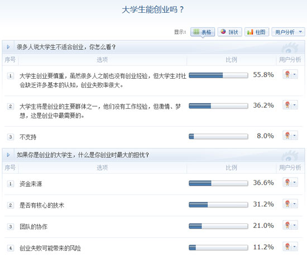Click the 比例 column header in first table
Screen dimensions: 307x258
click(x=231, y=60)
